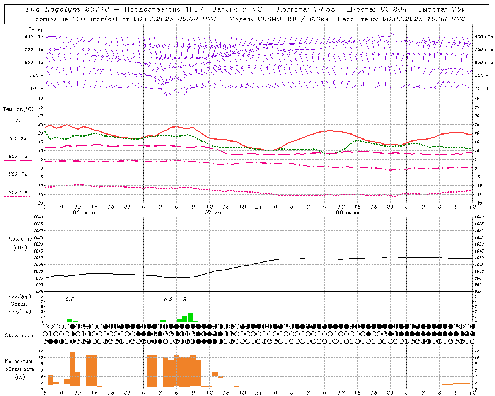Click the 07 июля date label
The height and width of the screenshot is (396, 495).
(x=216, y=213)
